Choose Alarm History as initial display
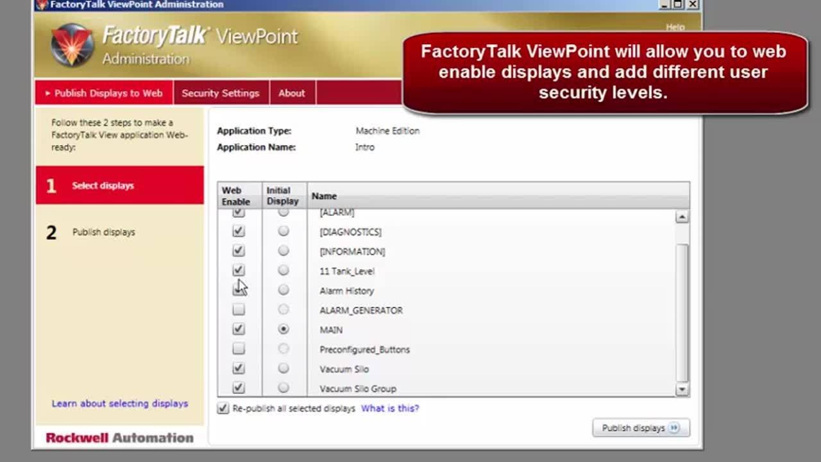 (284, 290)
